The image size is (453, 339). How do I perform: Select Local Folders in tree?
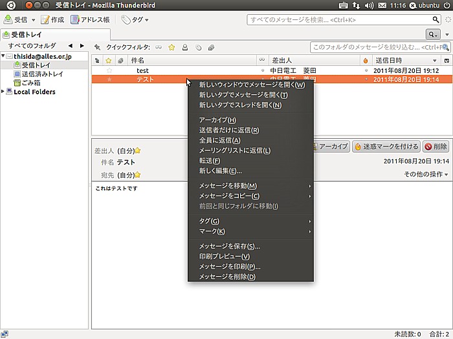click(34, 92)
